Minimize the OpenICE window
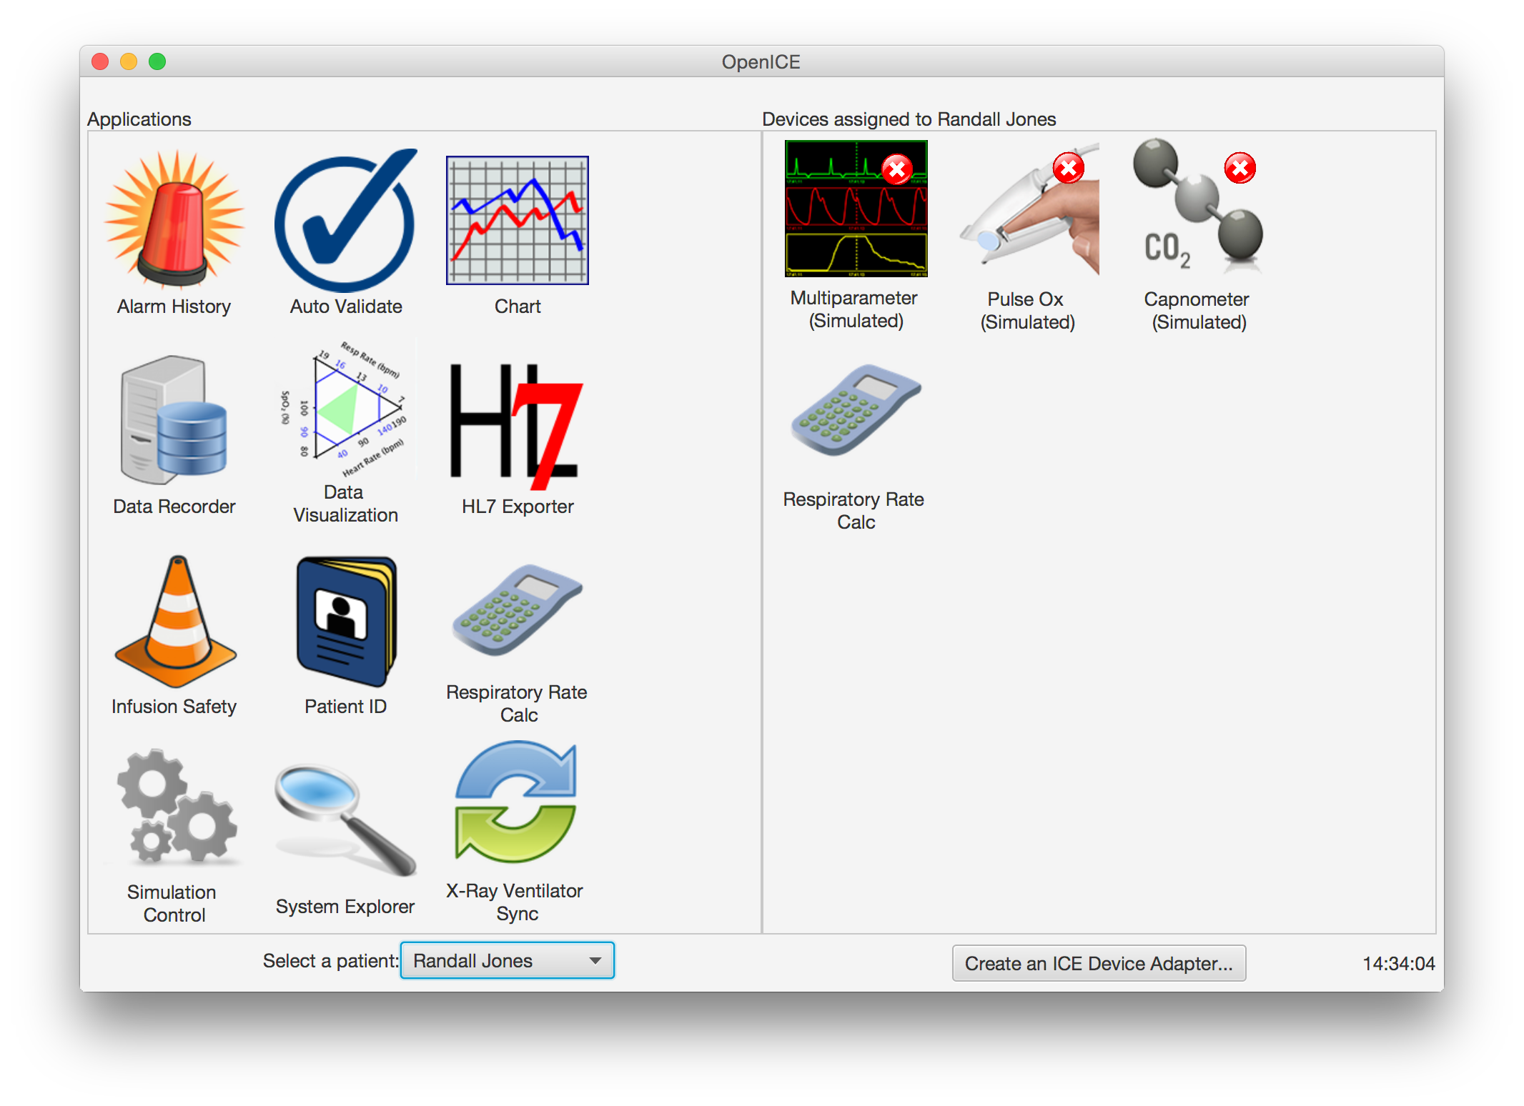This screenshot has width=1524, height=1106. [x=129, y=61]
